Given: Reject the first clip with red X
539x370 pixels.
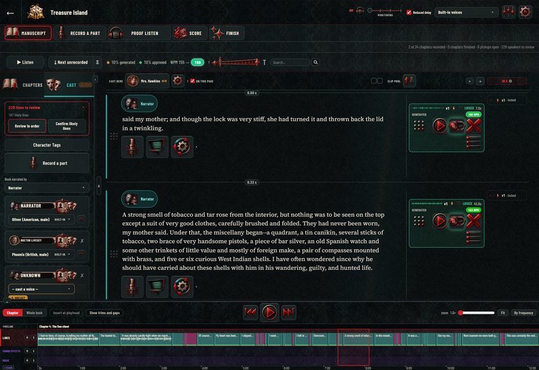Looking at the screenshot, I should pyautogui.click(x=473, y=126).
